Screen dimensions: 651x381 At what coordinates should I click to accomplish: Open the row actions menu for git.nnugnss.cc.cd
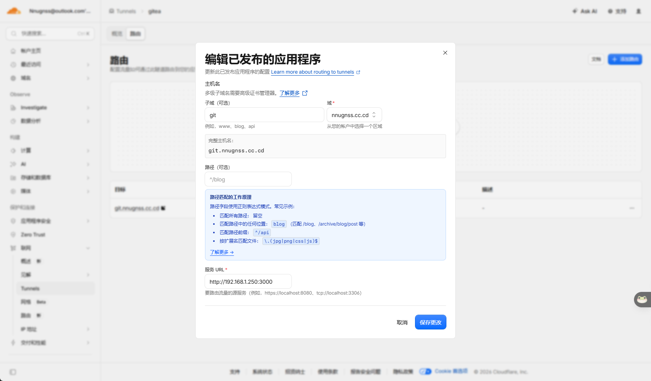tap(632, 208)
